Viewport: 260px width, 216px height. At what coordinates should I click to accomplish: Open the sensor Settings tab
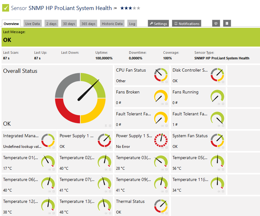(158, 23)
